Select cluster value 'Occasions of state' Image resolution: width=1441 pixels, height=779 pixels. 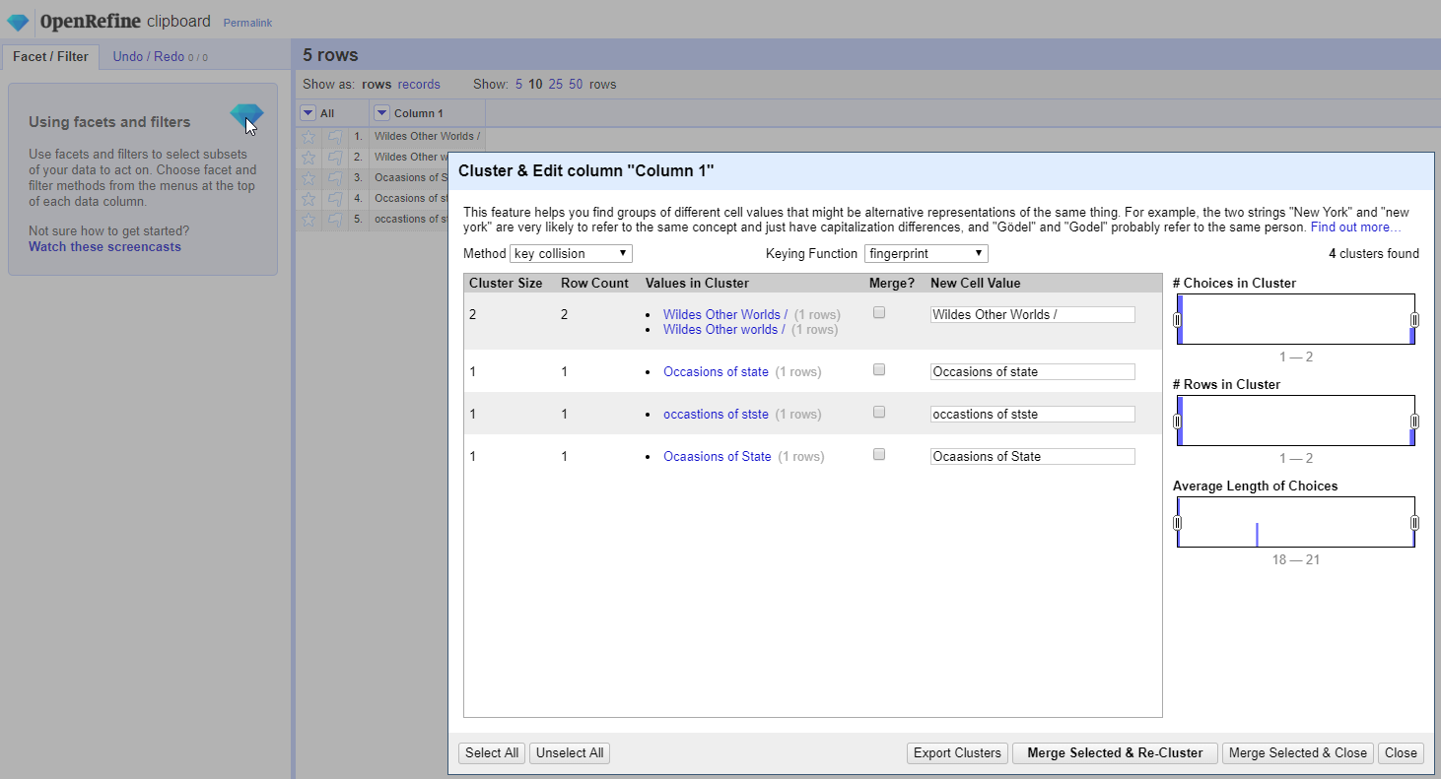pos(716,372)
